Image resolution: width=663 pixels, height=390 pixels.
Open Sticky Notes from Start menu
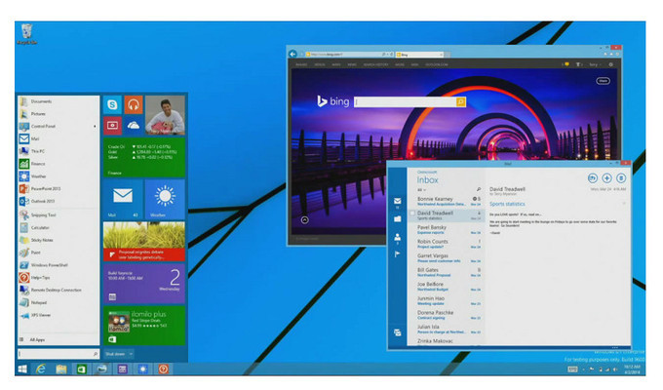click(x=58, y=240)
